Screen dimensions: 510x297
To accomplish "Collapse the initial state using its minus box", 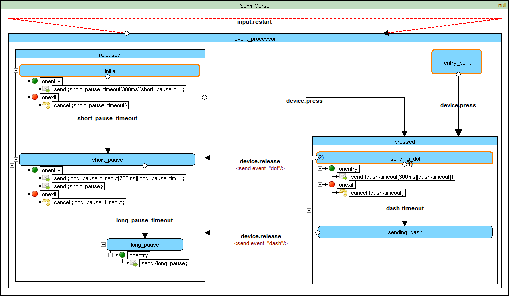I will [x=16, y=71].
